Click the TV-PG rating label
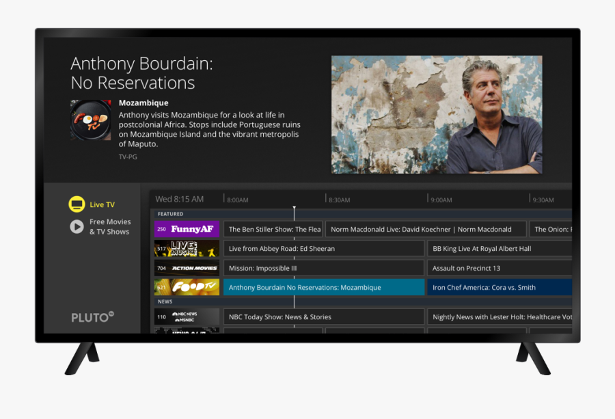Screen dimensions: 615x419 click(x=128, y=157)
